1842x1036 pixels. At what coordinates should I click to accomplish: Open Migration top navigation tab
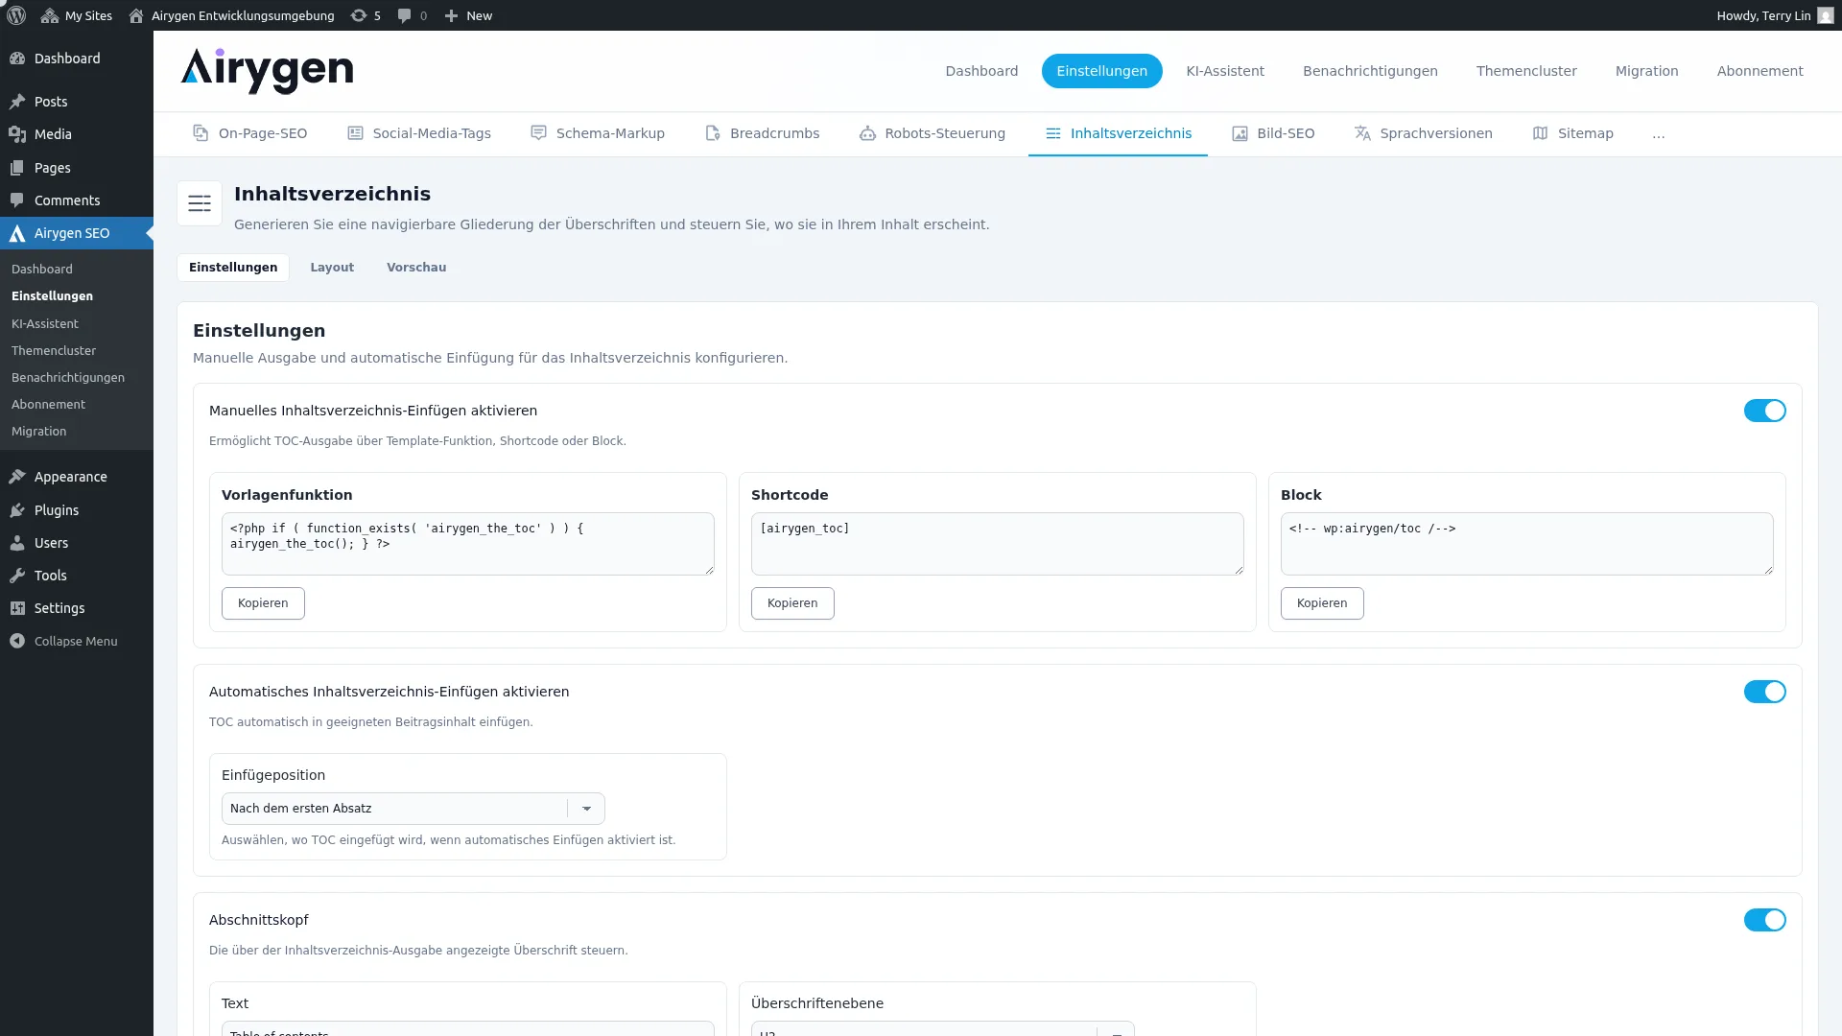click(x=1646, y=71)
